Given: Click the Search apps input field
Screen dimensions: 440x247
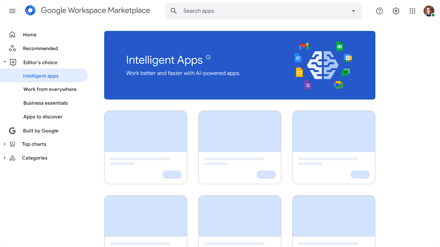Looking at the screenshot, I should (263, 11).
